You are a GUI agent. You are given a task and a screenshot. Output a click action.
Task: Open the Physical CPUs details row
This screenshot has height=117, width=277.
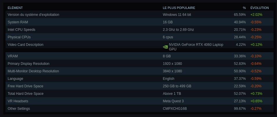point(19,37)
